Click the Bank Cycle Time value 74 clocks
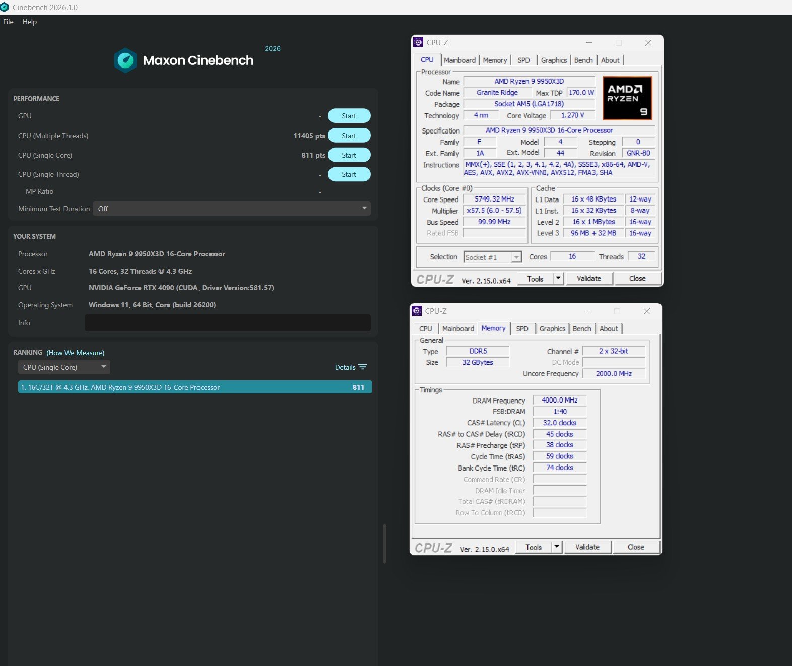The width and height of the screenshot is (792, 666). click(x=560, y=468)
